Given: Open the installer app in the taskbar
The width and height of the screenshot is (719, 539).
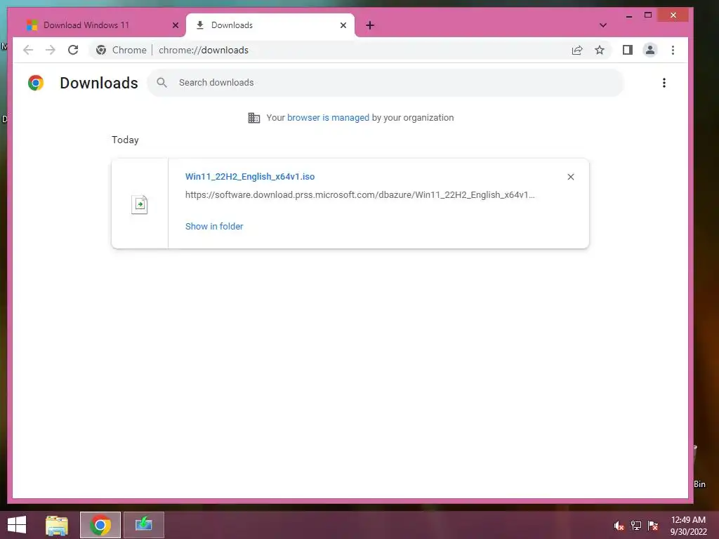Looking at the screenshot, I should click(143, 525).
